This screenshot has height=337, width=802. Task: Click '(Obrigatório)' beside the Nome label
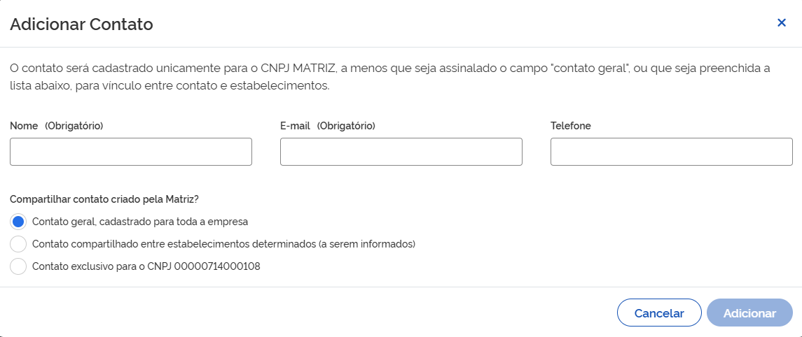[74, 126]
